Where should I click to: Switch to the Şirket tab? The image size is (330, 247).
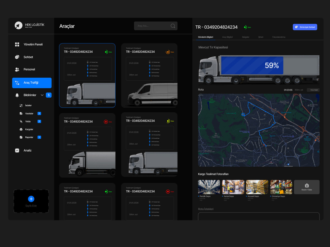point(261,37)
